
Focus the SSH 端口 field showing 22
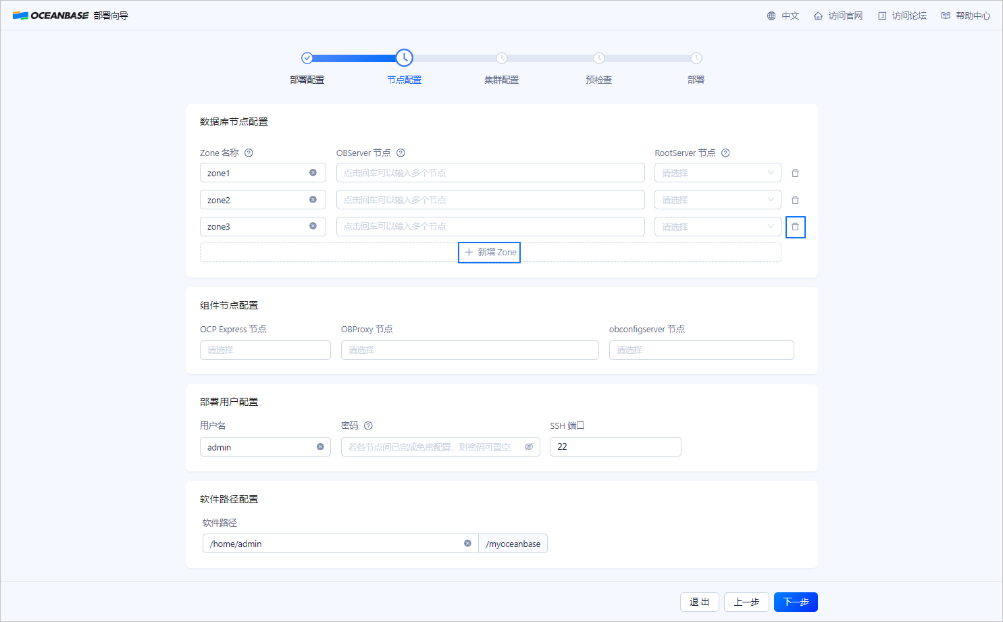[615, 447]
